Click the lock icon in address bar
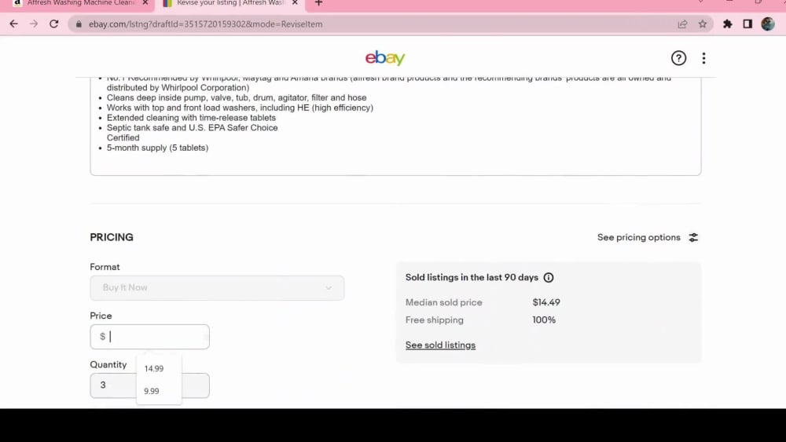This screenshot has width=786, height=442. (79, 24)
